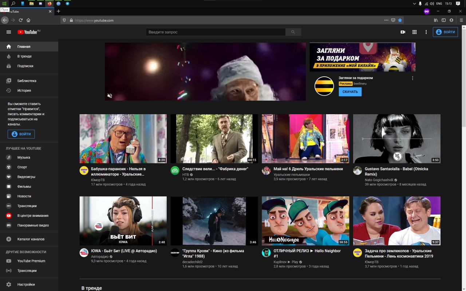
Task: Open tracking protection shield icon
Action: [64, 20]
